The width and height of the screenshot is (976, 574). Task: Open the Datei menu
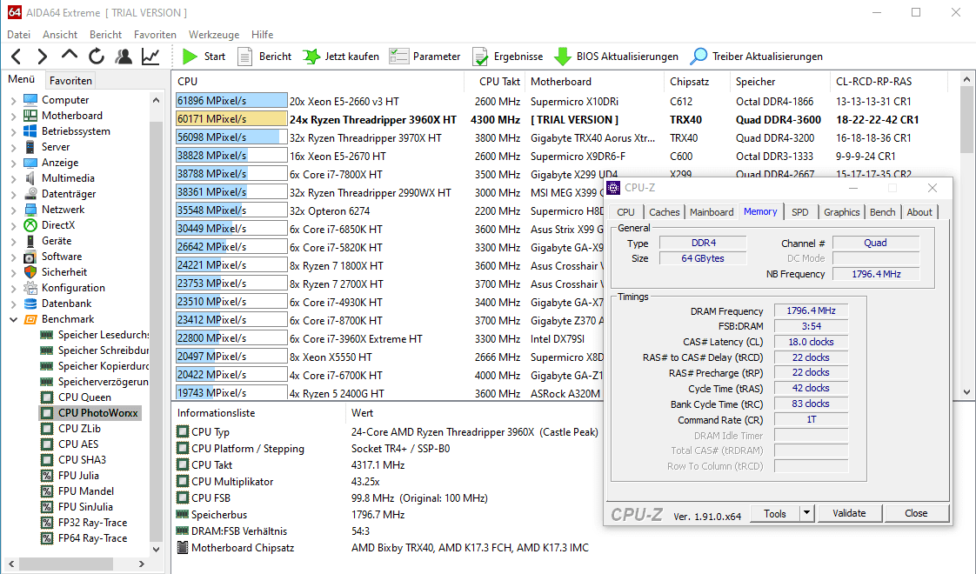point(18,35)
